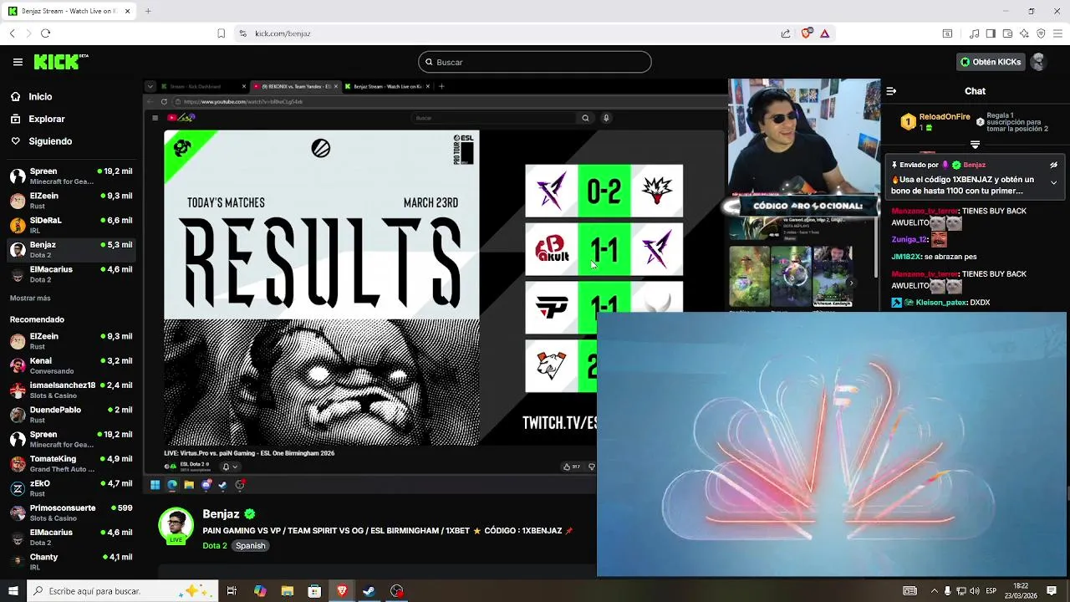Open ReloadOnFire top gifter entry
This screenshot has width=1070, height=602.
(x=937, y=122)
